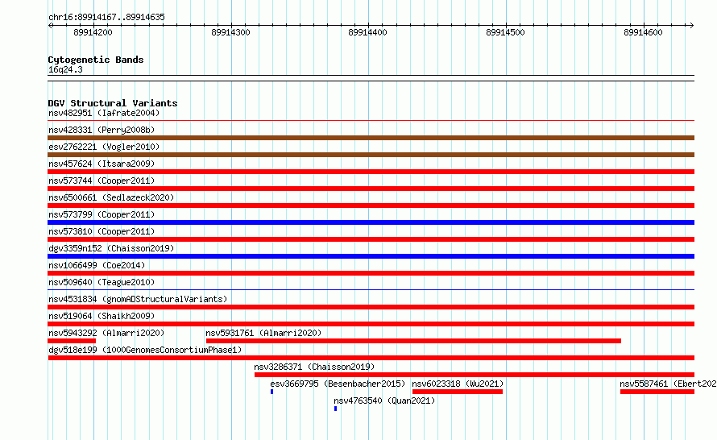
Task: Click the chr16:89914167..89914635 region label
Action: tap(106, 18)
